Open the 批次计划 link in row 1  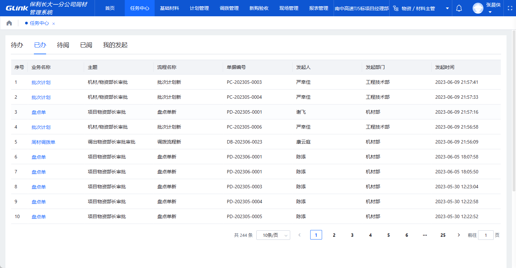[41, 82]
